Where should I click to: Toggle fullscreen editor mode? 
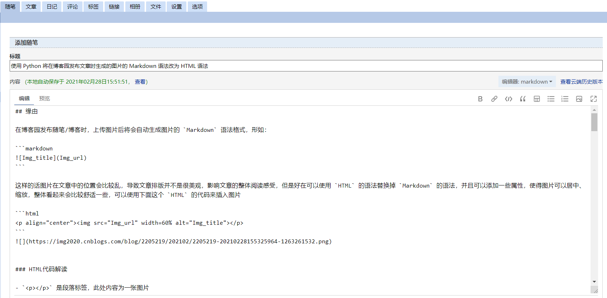coord(593,99)
